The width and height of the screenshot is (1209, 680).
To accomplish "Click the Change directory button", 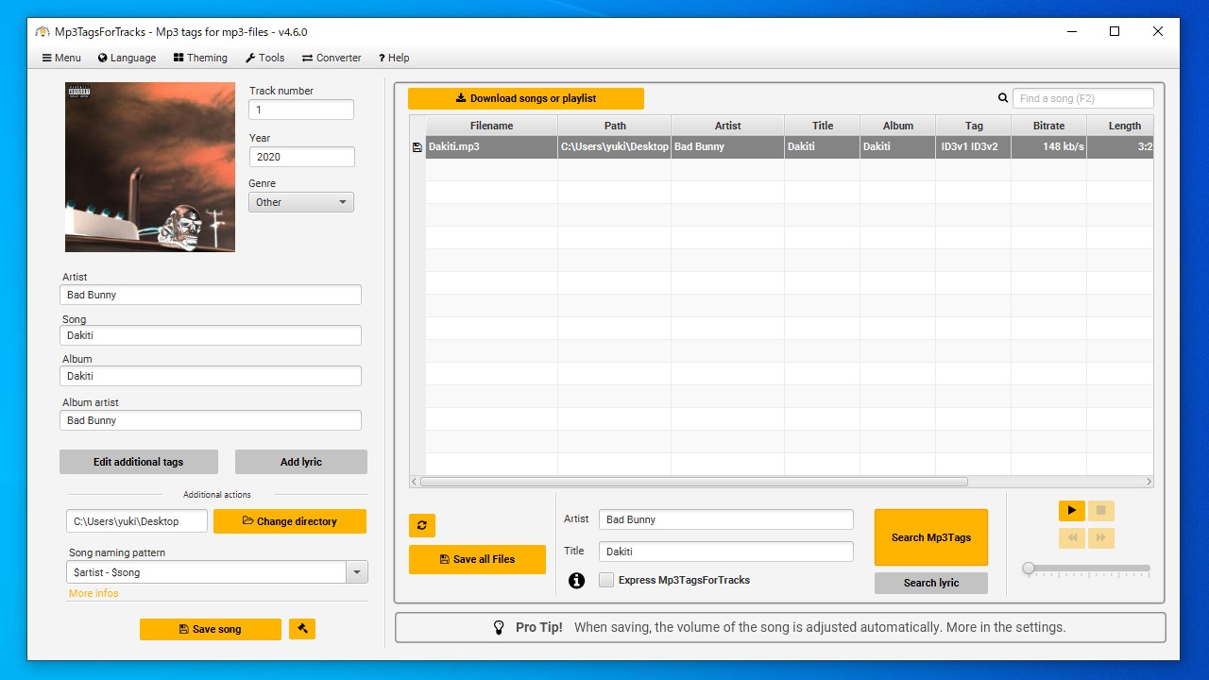I will (x=290, y=521).
